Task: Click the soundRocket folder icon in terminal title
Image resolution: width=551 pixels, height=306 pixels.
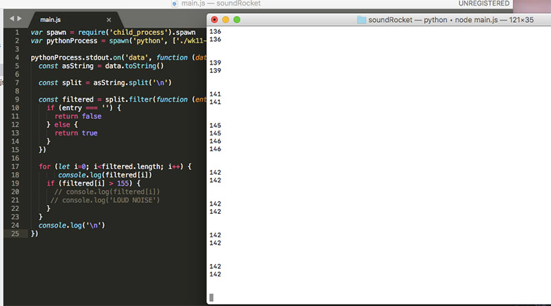Action: pos(362,20)
